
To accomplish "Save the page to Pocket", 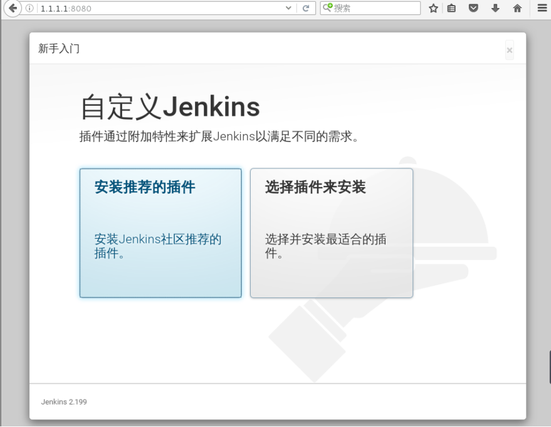I will (x=473, y=8).
